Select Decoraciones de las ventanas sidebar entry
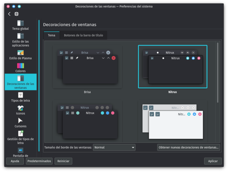Viewport: 228px width, 172px height. pyautogui.click(x=21, y=82)
